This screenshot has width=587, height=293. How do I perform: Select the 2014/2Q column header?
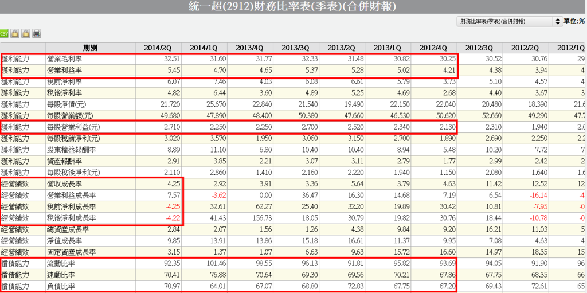158,48
